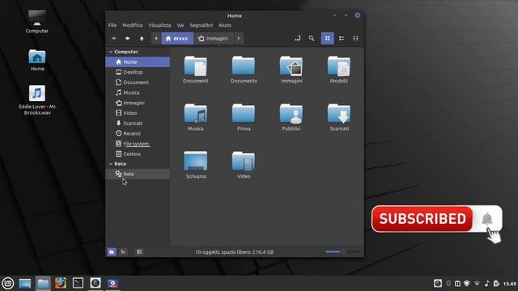Show tree view in the sidebar via status bar
The height and width of the screenshot is (291, 518).
tap(123, 252)
